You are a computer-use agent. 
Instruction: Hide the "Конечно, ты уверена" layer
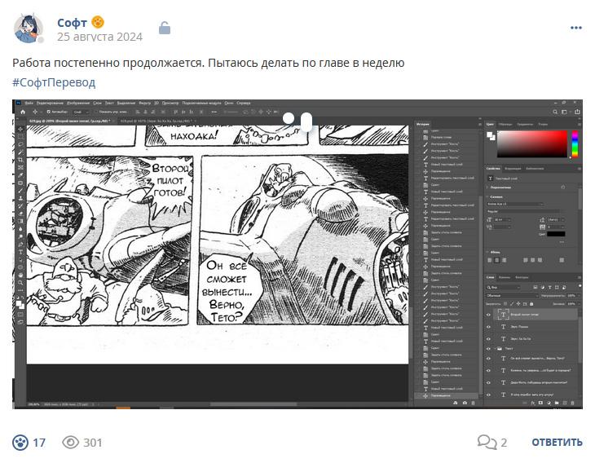click(x=488, y=370)
